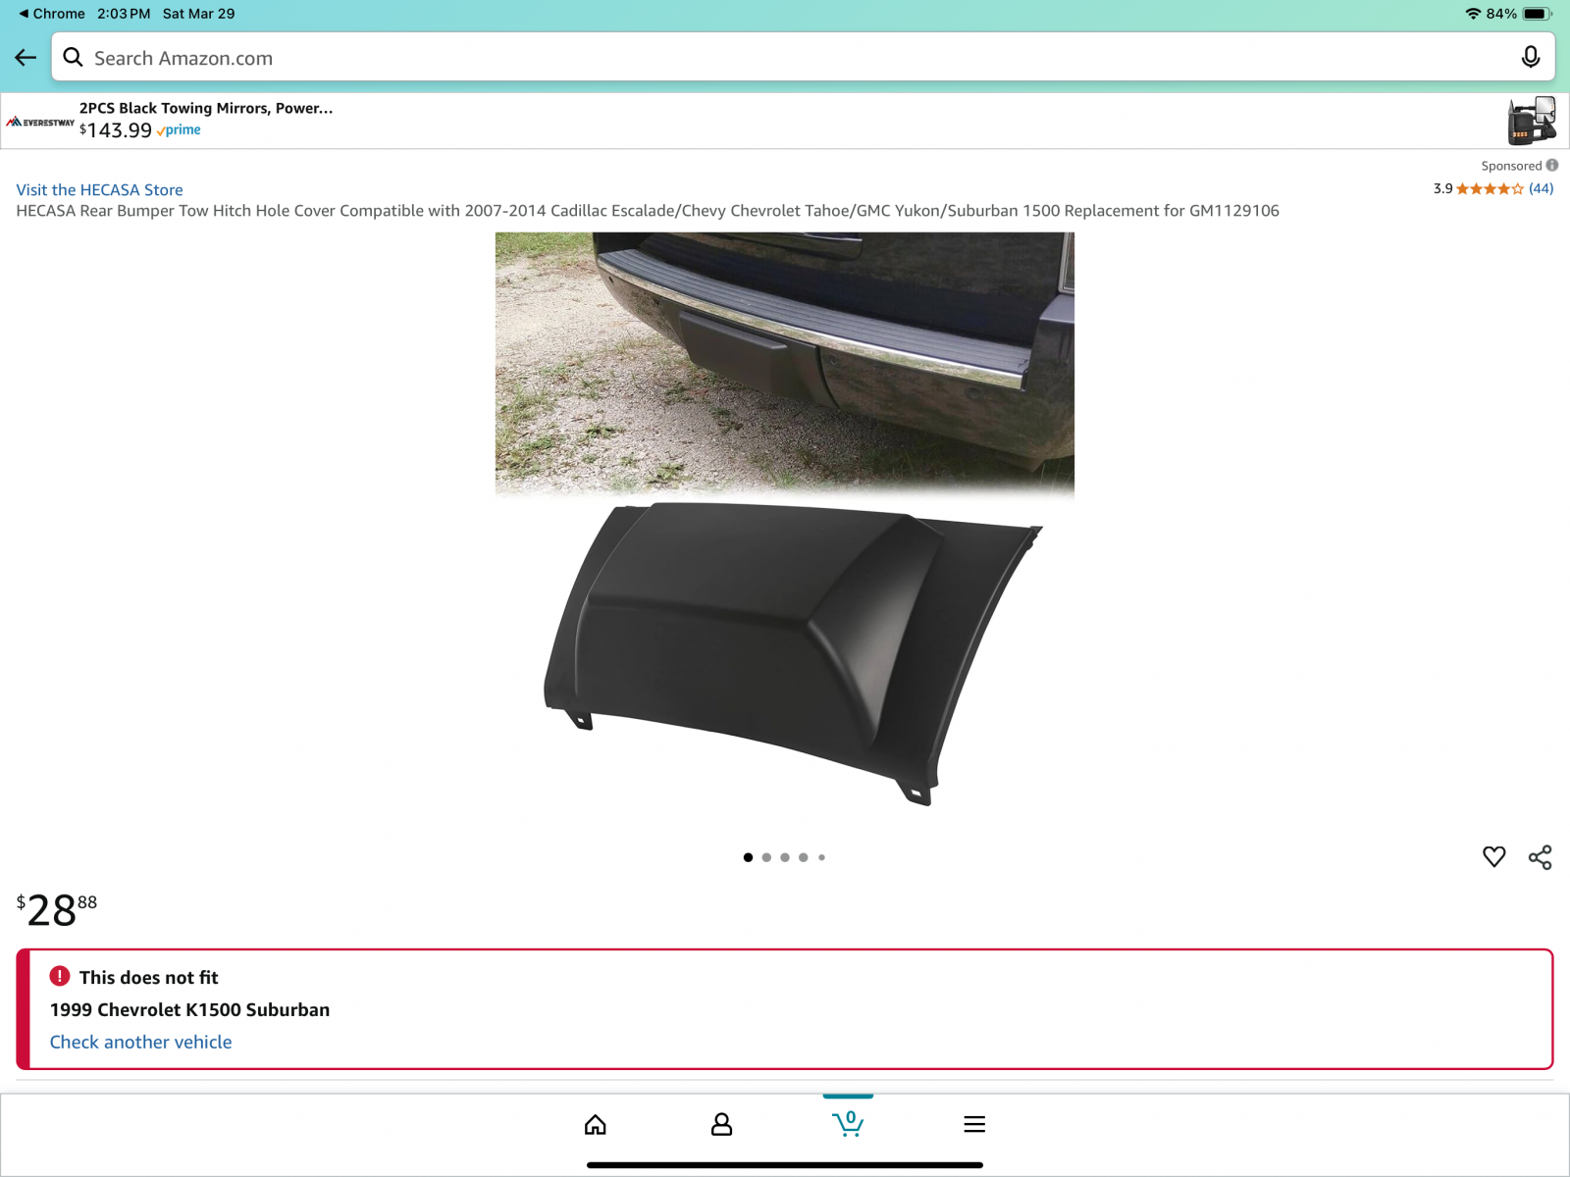Visit the HECASA Store link
This screenshot has width=1570, height=1177.
(x=99, y=189)
